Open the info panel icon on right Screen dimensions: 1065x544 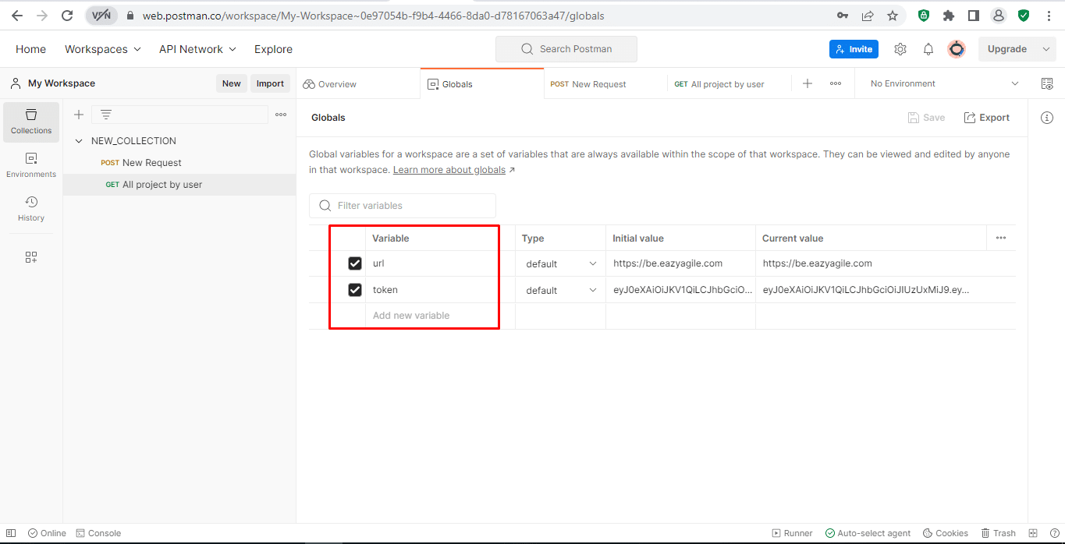coord(1047,118)
